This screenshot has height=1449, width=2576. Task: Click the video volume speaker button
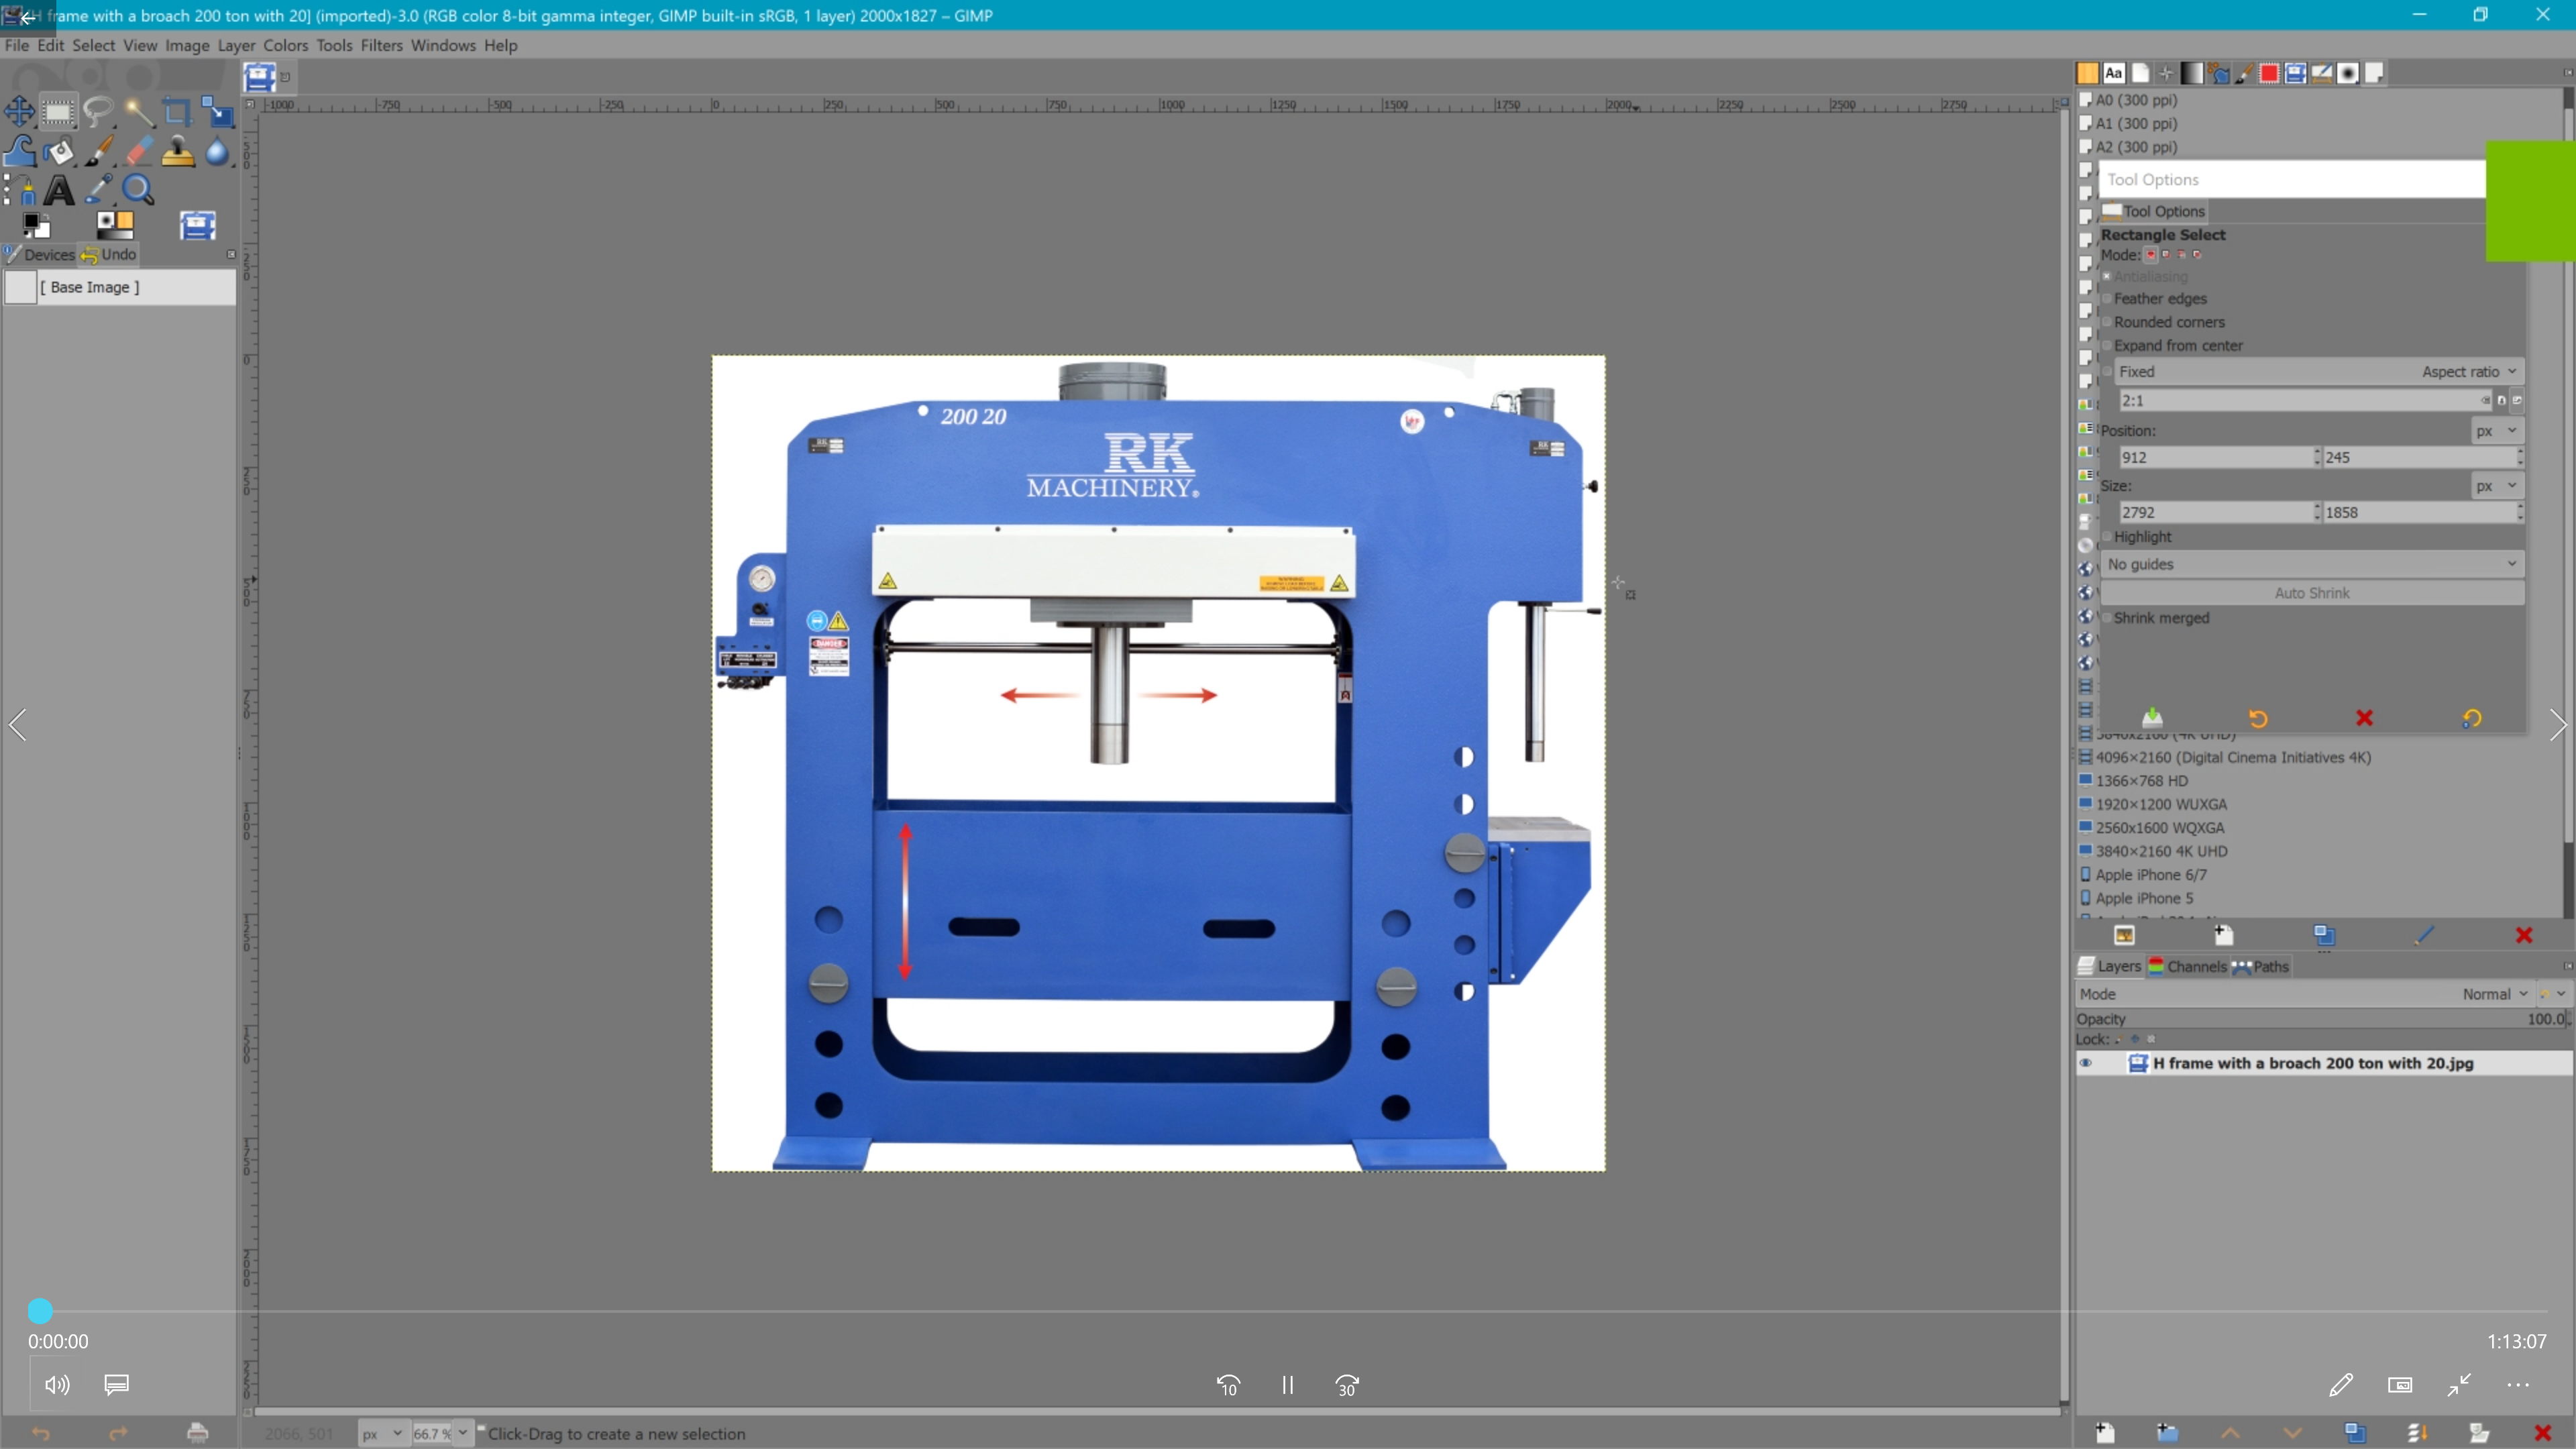tap(57, 1385)
